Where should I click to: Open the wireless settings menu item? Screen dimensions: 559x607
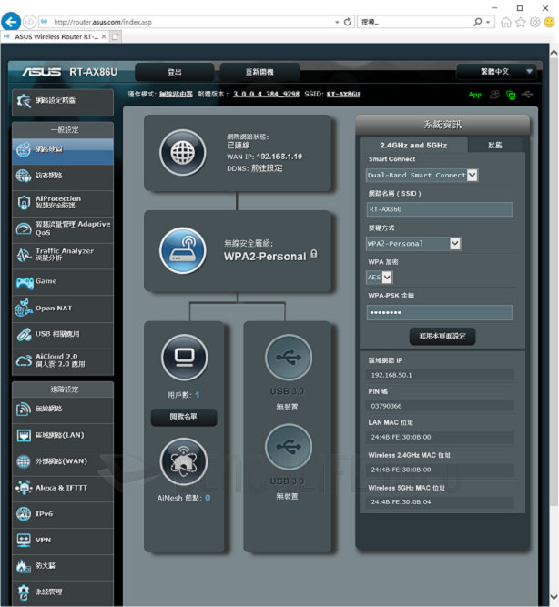63,409
